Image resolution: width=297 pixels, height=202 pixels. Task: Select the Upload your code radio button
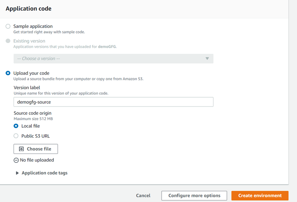tap(8, 73)
